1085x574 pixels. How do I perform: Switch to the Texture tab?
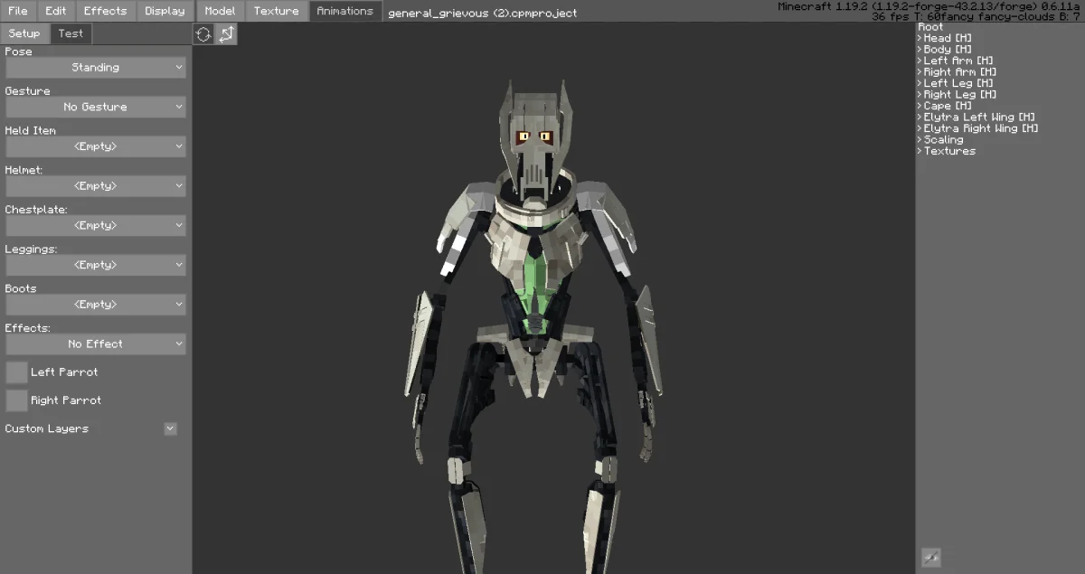pyautogui.click(x=277, y=11)
